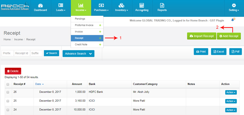Check the box for receipt 26
The height and width of the screenshot is (115, 244).
(8, 92)
